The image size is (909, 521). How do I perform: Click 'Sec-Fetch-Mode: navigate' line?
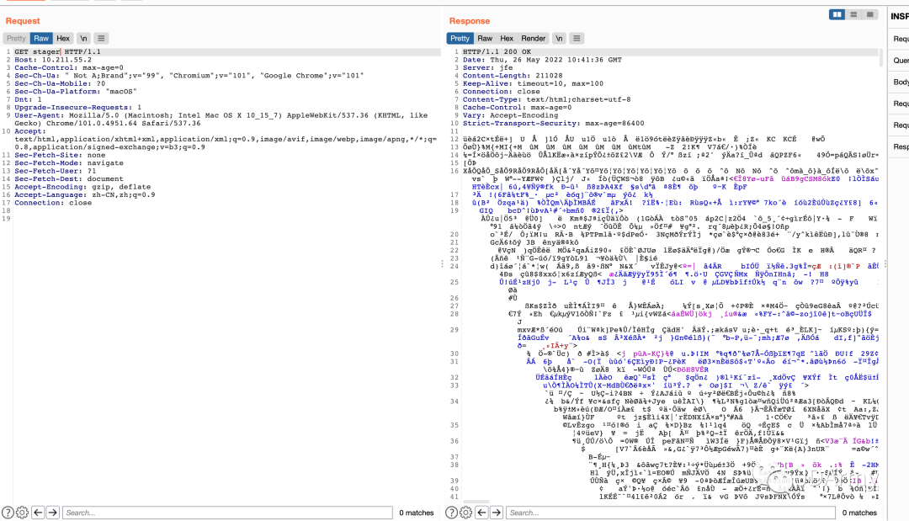click(x=69, y=162)
